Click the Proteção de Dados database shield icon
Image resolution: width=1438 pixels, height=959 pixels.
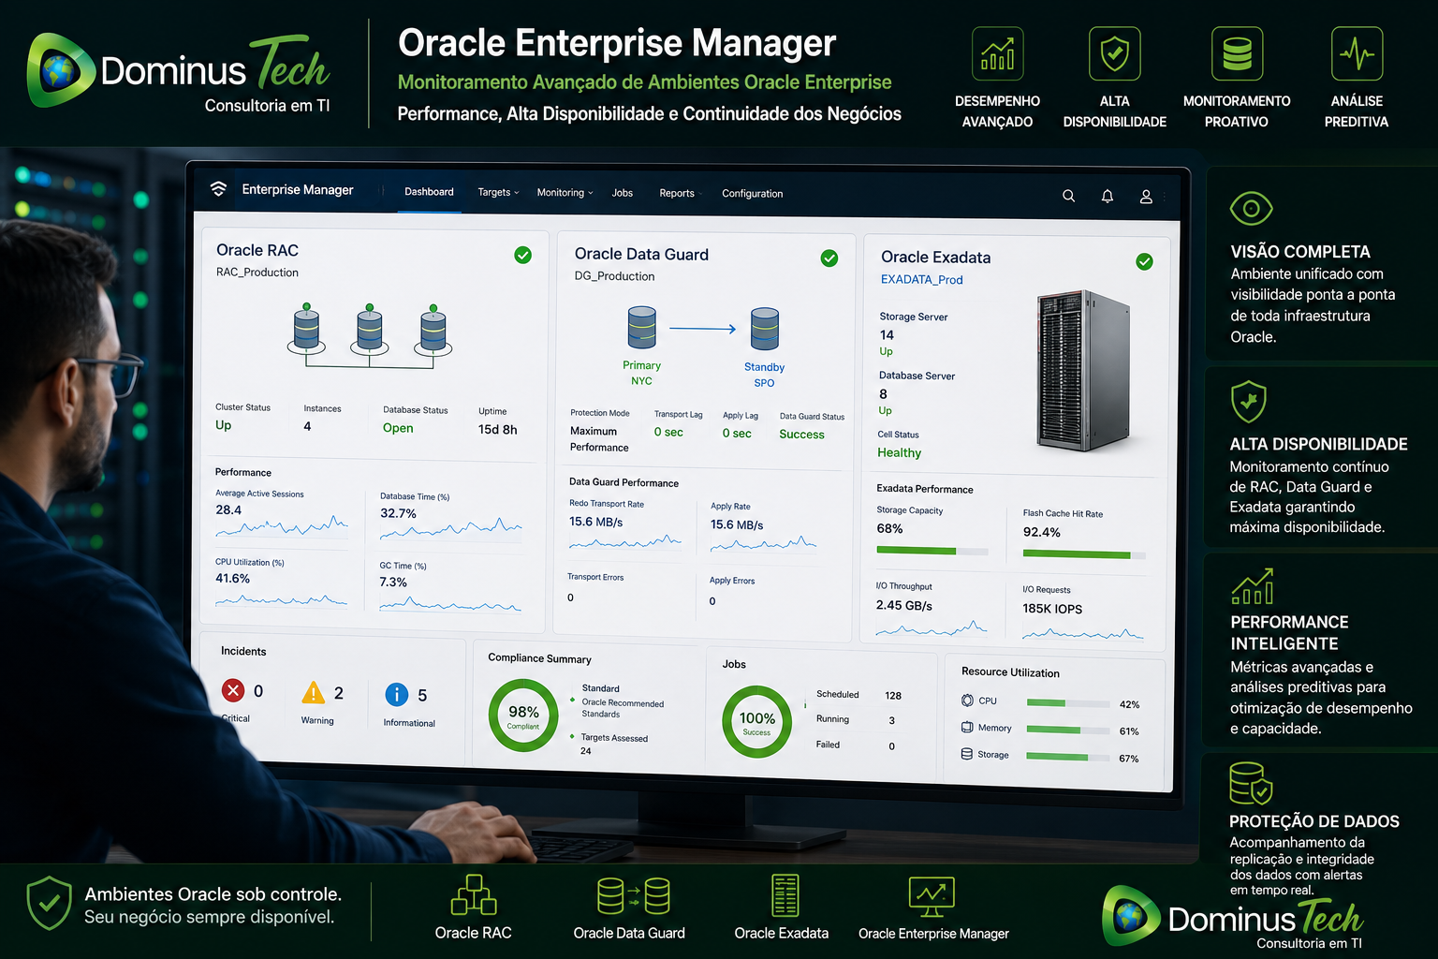tap(1251, 783)
